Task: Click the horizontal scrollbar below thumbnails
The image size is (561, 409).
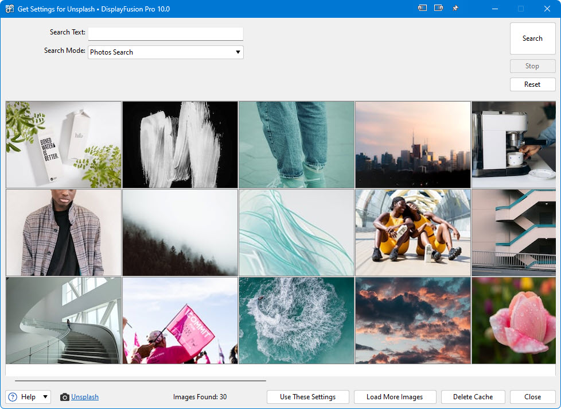Action: coord(141,380)
